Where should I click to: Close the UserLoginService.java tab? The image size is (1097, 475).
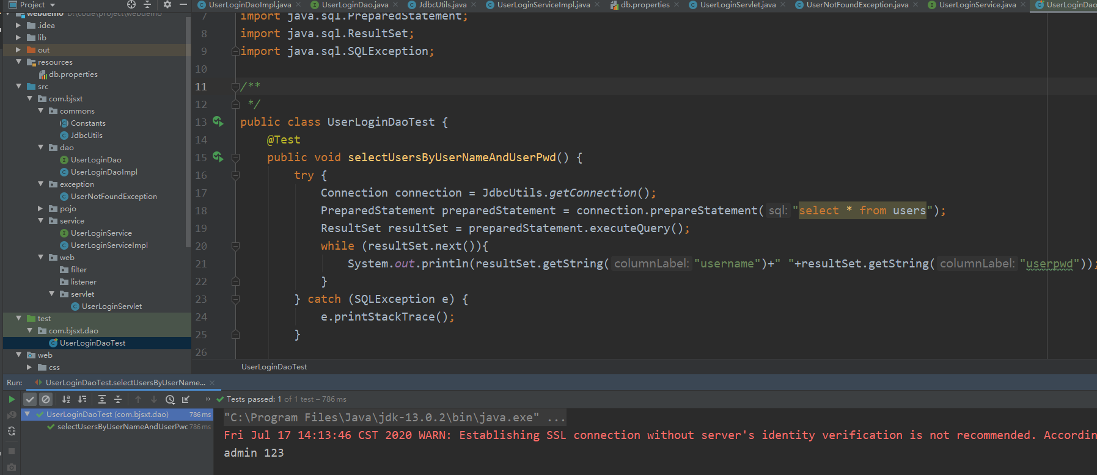coord(1023,5)
